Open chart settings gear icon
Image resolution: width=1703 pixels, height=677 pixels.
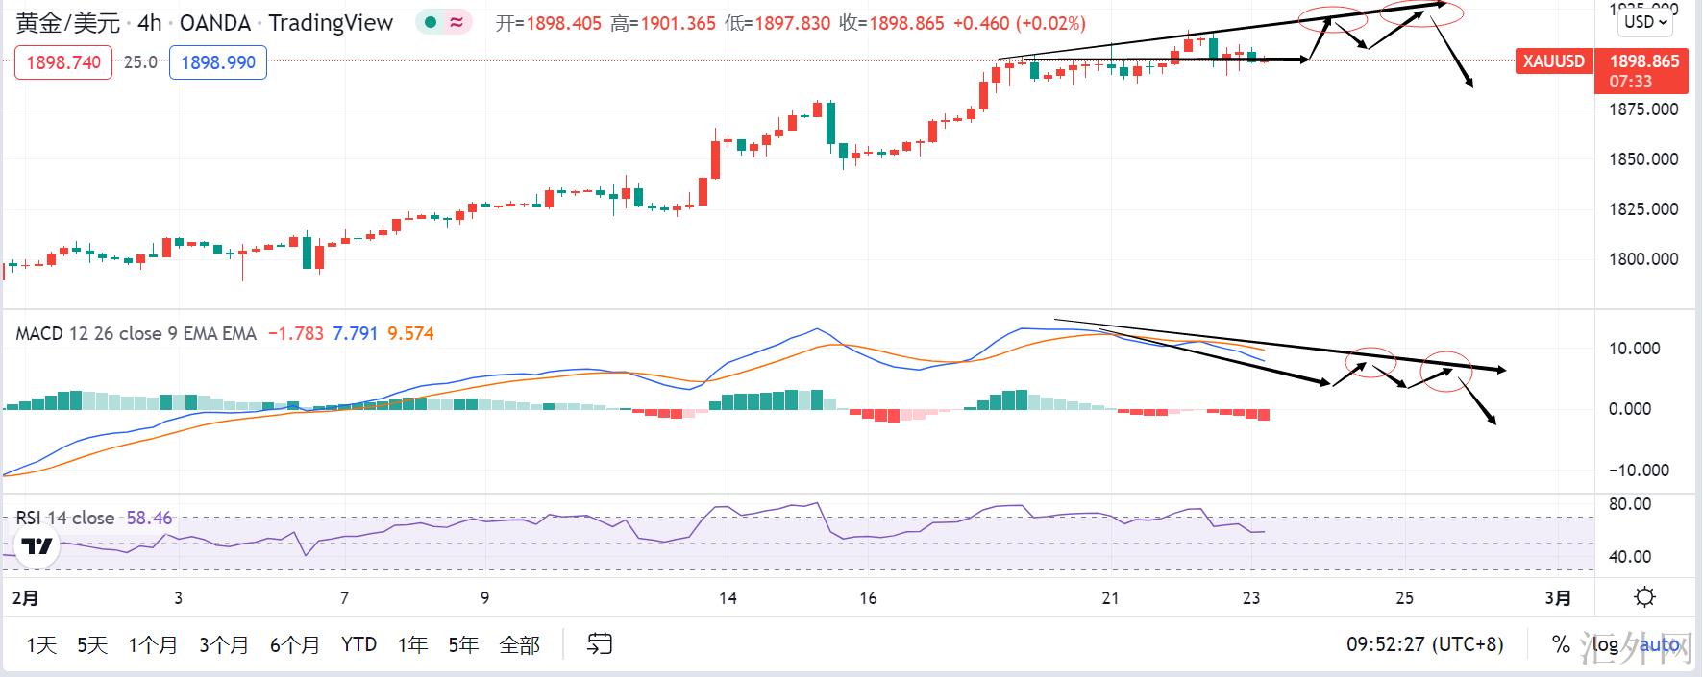(x=1644, y=597)
